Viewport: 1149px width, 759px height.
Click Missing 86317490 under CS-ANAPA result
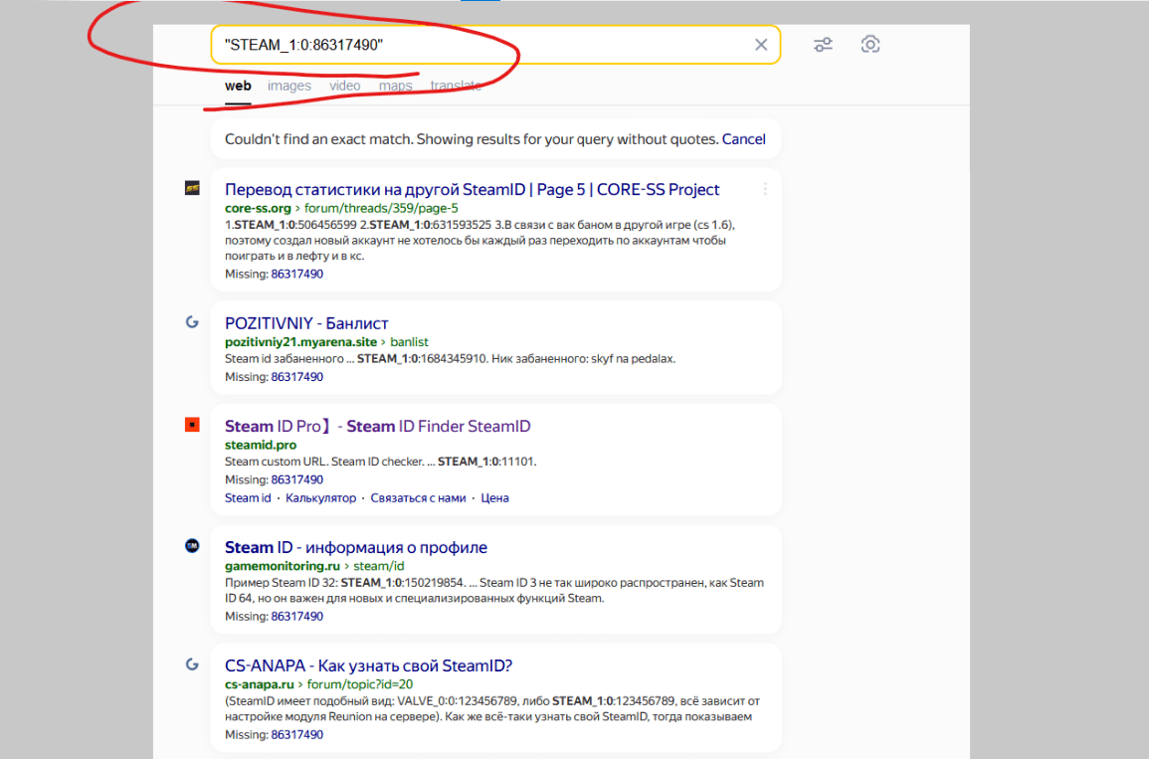pyautogui.click(x=296, y=735)
